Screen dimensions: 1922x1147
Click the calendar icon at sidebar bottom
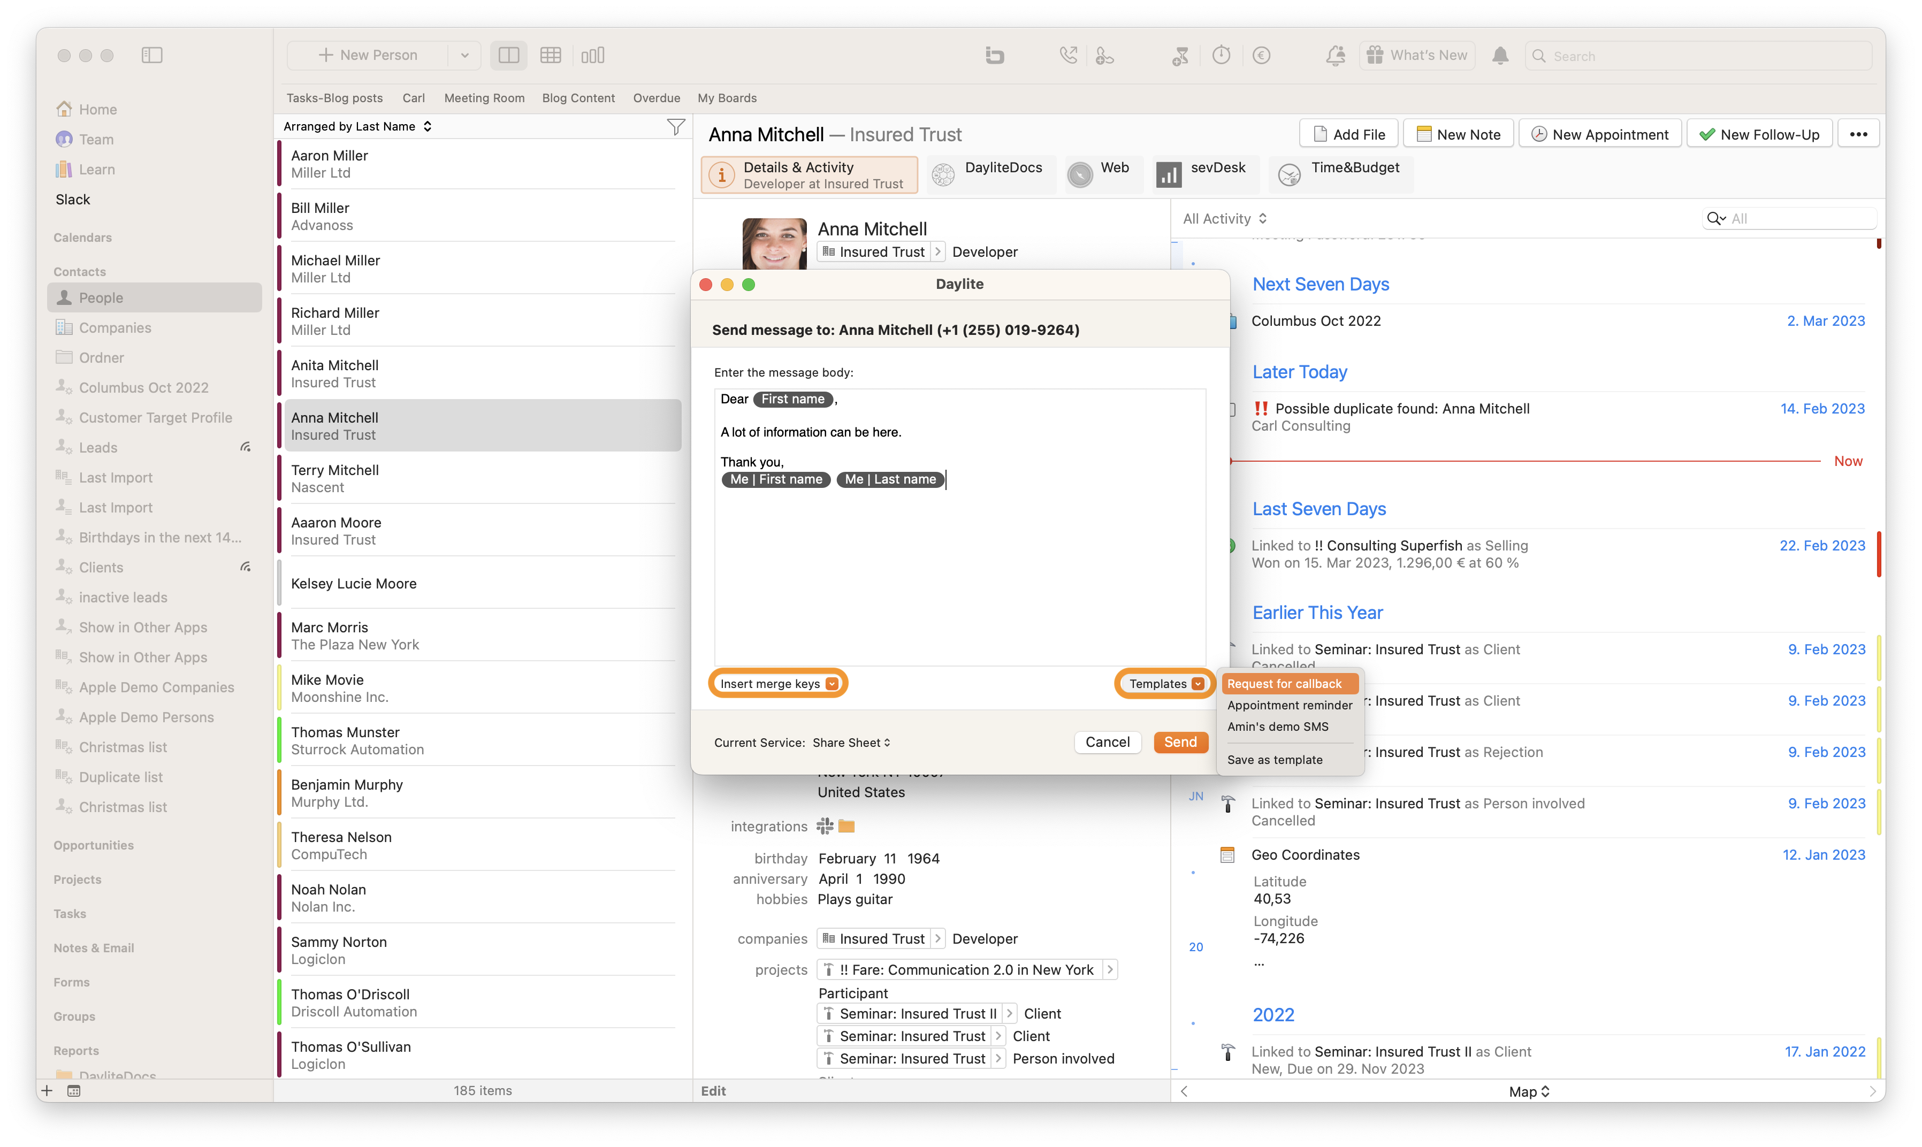[x=74, y=1091]
